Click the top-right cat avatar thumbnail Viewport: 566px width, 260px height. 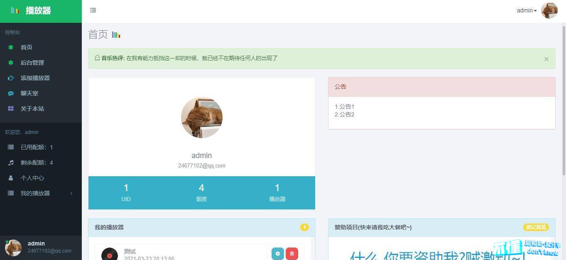point(549,11)
